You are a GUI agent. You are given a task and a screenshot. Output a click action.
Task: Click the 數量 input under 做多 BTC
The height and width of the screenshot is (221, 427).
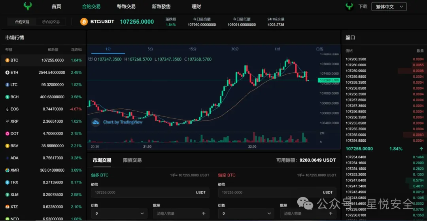(181, 214)
